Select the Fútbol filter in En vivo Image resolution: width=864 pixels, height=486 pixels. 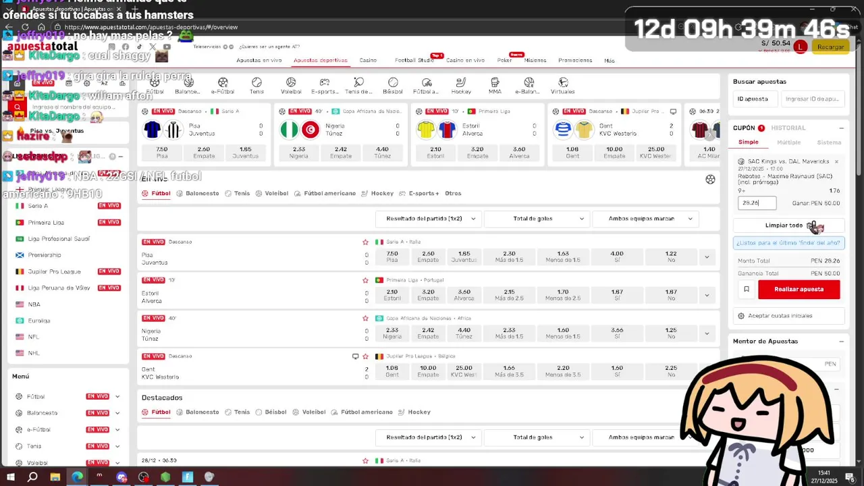click(x=156, y=193)
